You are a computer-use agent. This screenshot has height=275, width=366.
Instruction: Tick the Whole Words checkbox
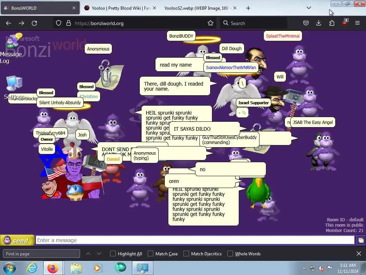[230, 254]
